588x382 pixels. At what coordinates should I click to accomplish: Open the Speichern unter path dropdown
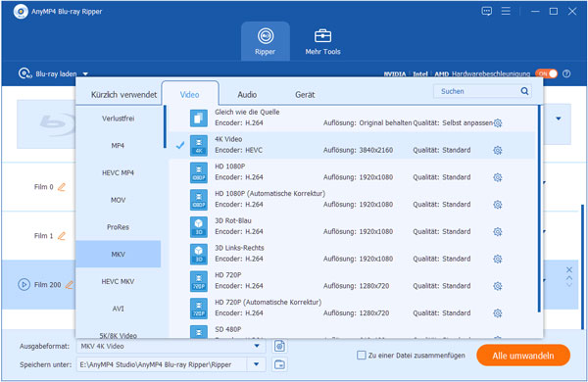[x=257, y=364]
